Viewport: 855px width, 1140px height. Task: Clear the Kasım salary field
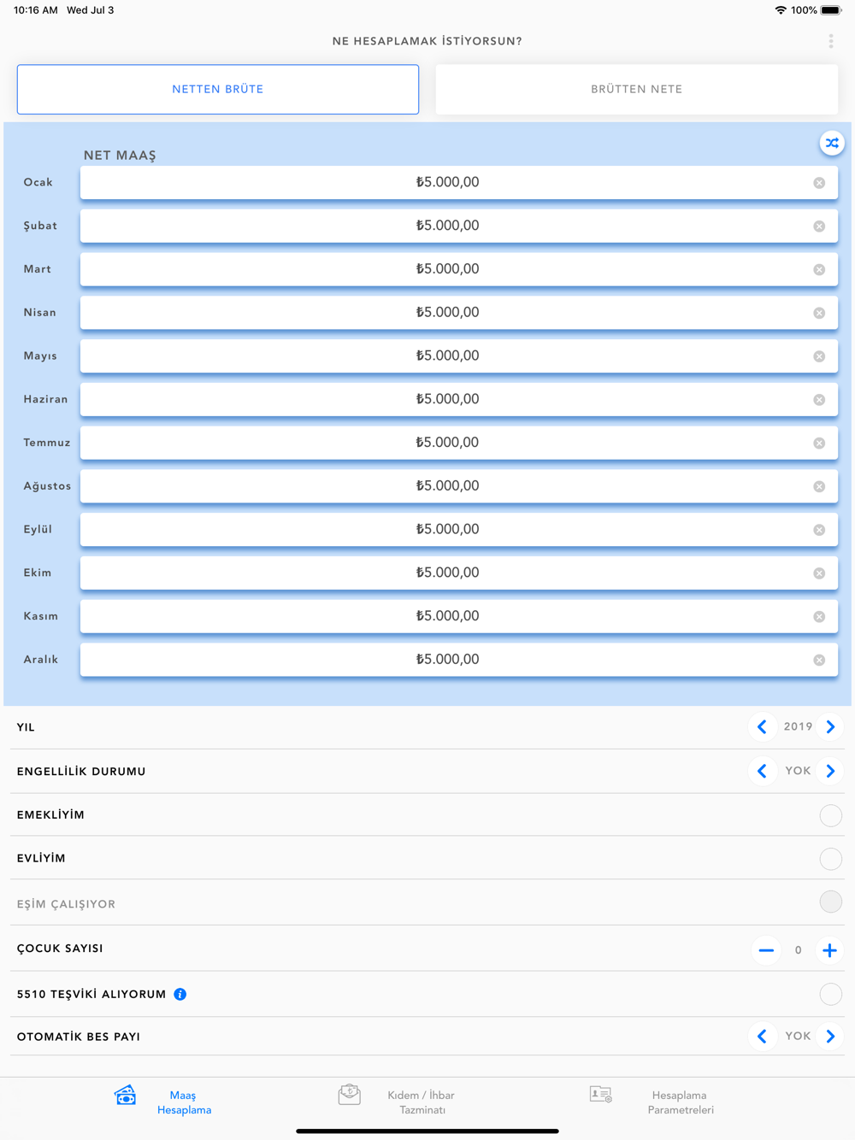click(819, 616)
